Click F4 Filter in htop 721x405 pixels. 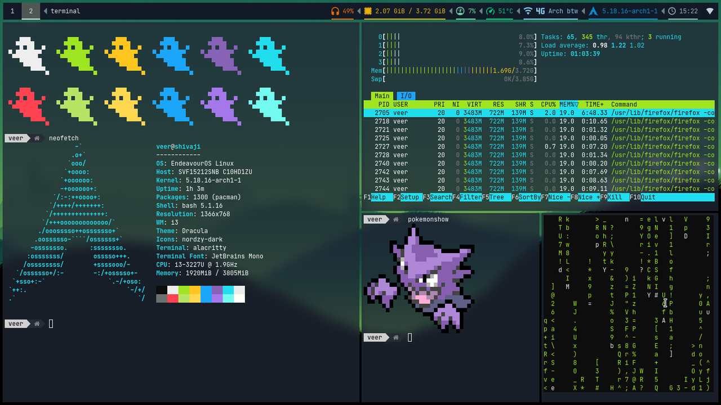pos(467,197)
